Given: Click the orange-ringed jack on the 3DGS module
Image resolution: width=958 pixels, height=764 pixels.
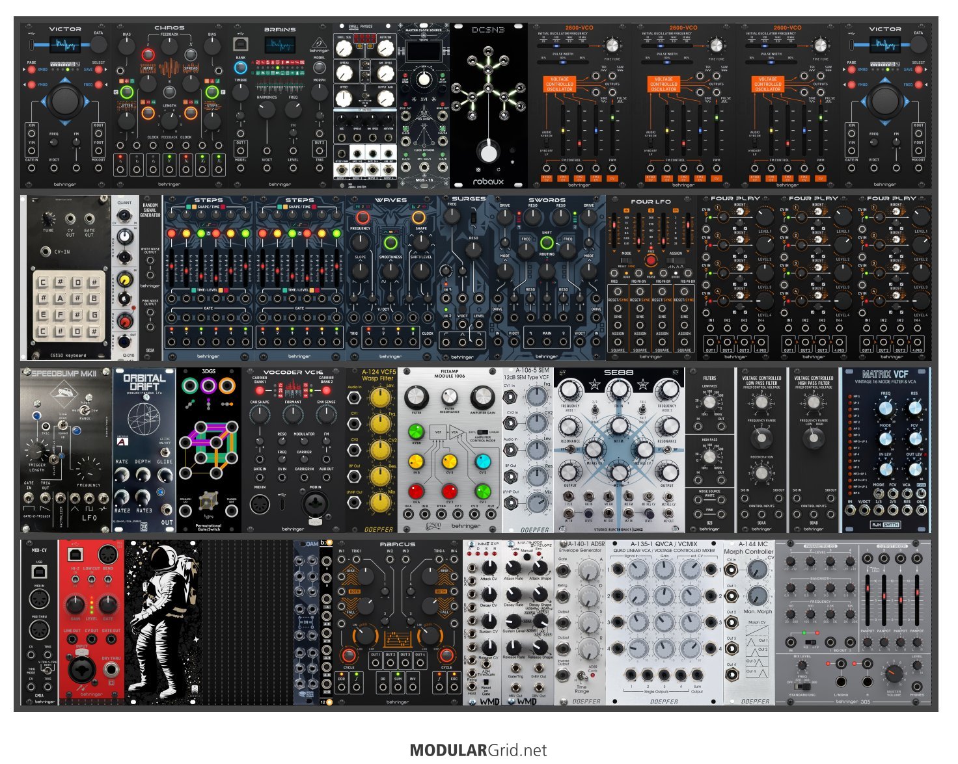Looking at the screenshot, I should coord(226,386).
